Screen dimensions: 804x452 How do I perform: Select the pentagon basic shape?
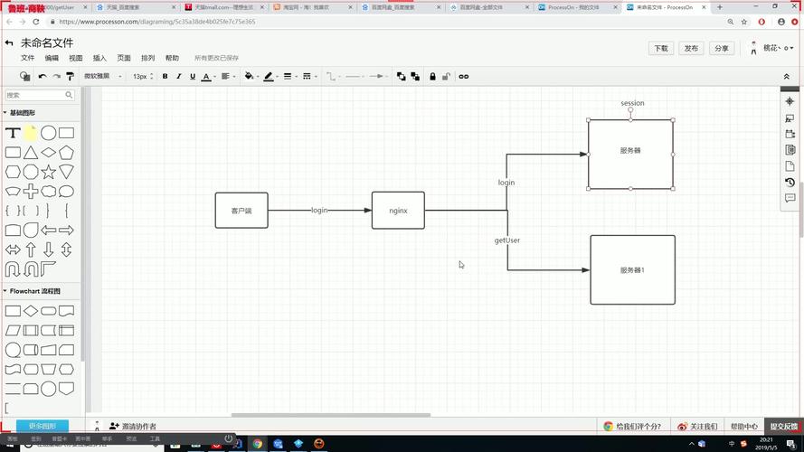tap(66, 153)
